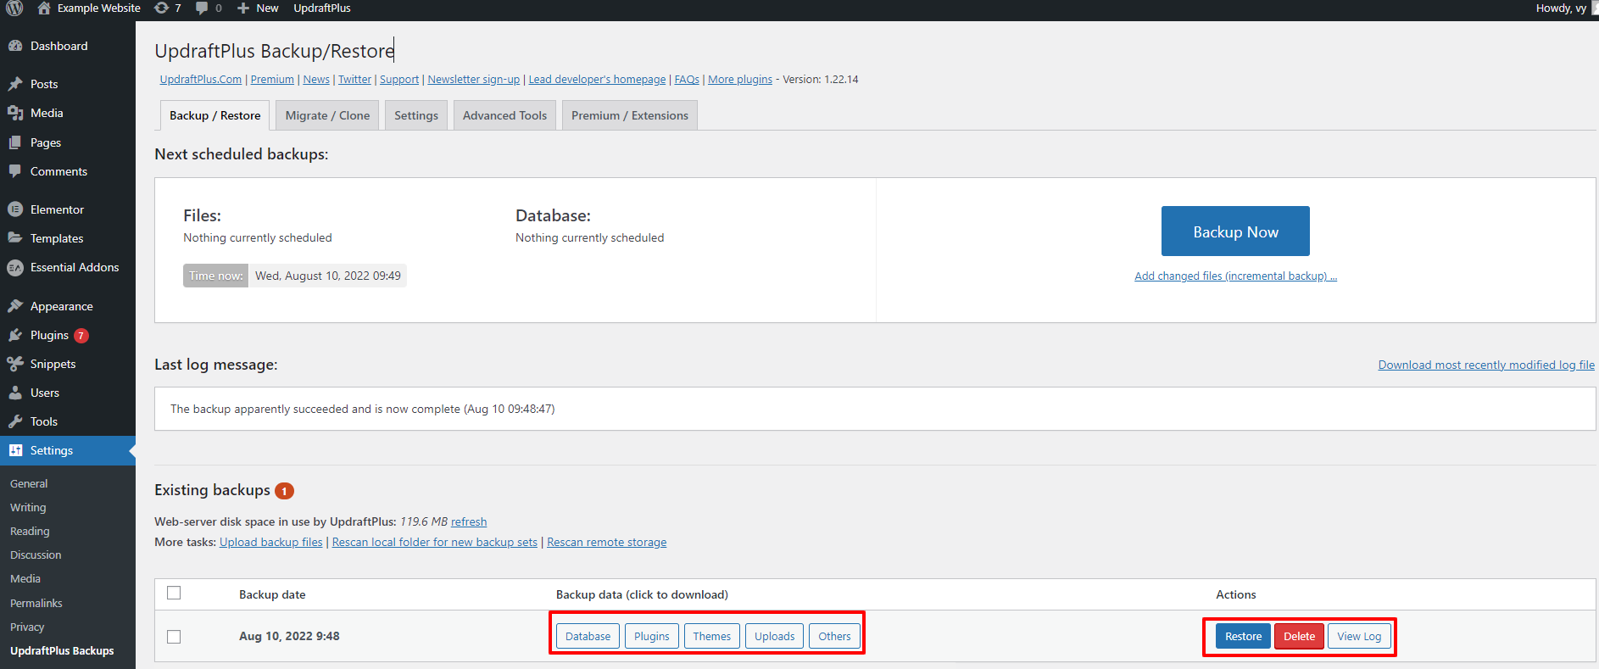Download the Plugins backup data
Screen dimensions: 1599x669
click(651, 636)
